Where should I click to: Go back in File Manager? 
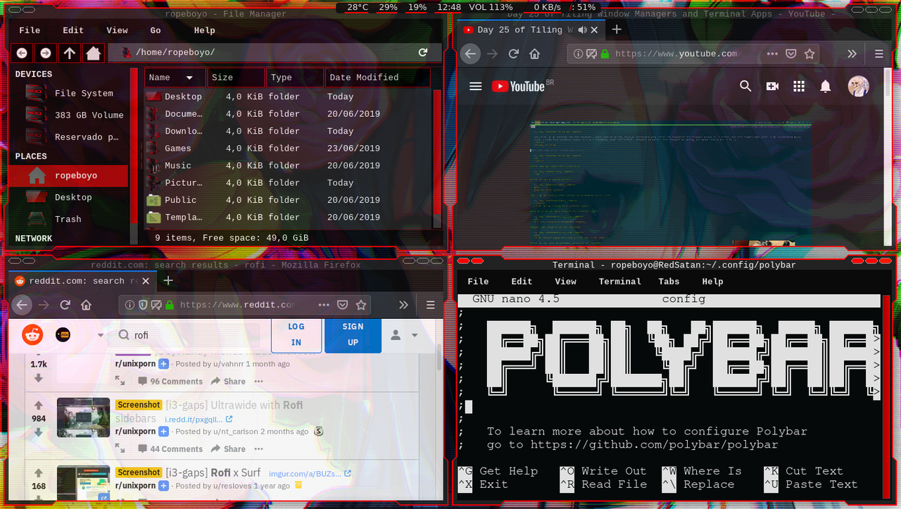[x=22, y=53]
